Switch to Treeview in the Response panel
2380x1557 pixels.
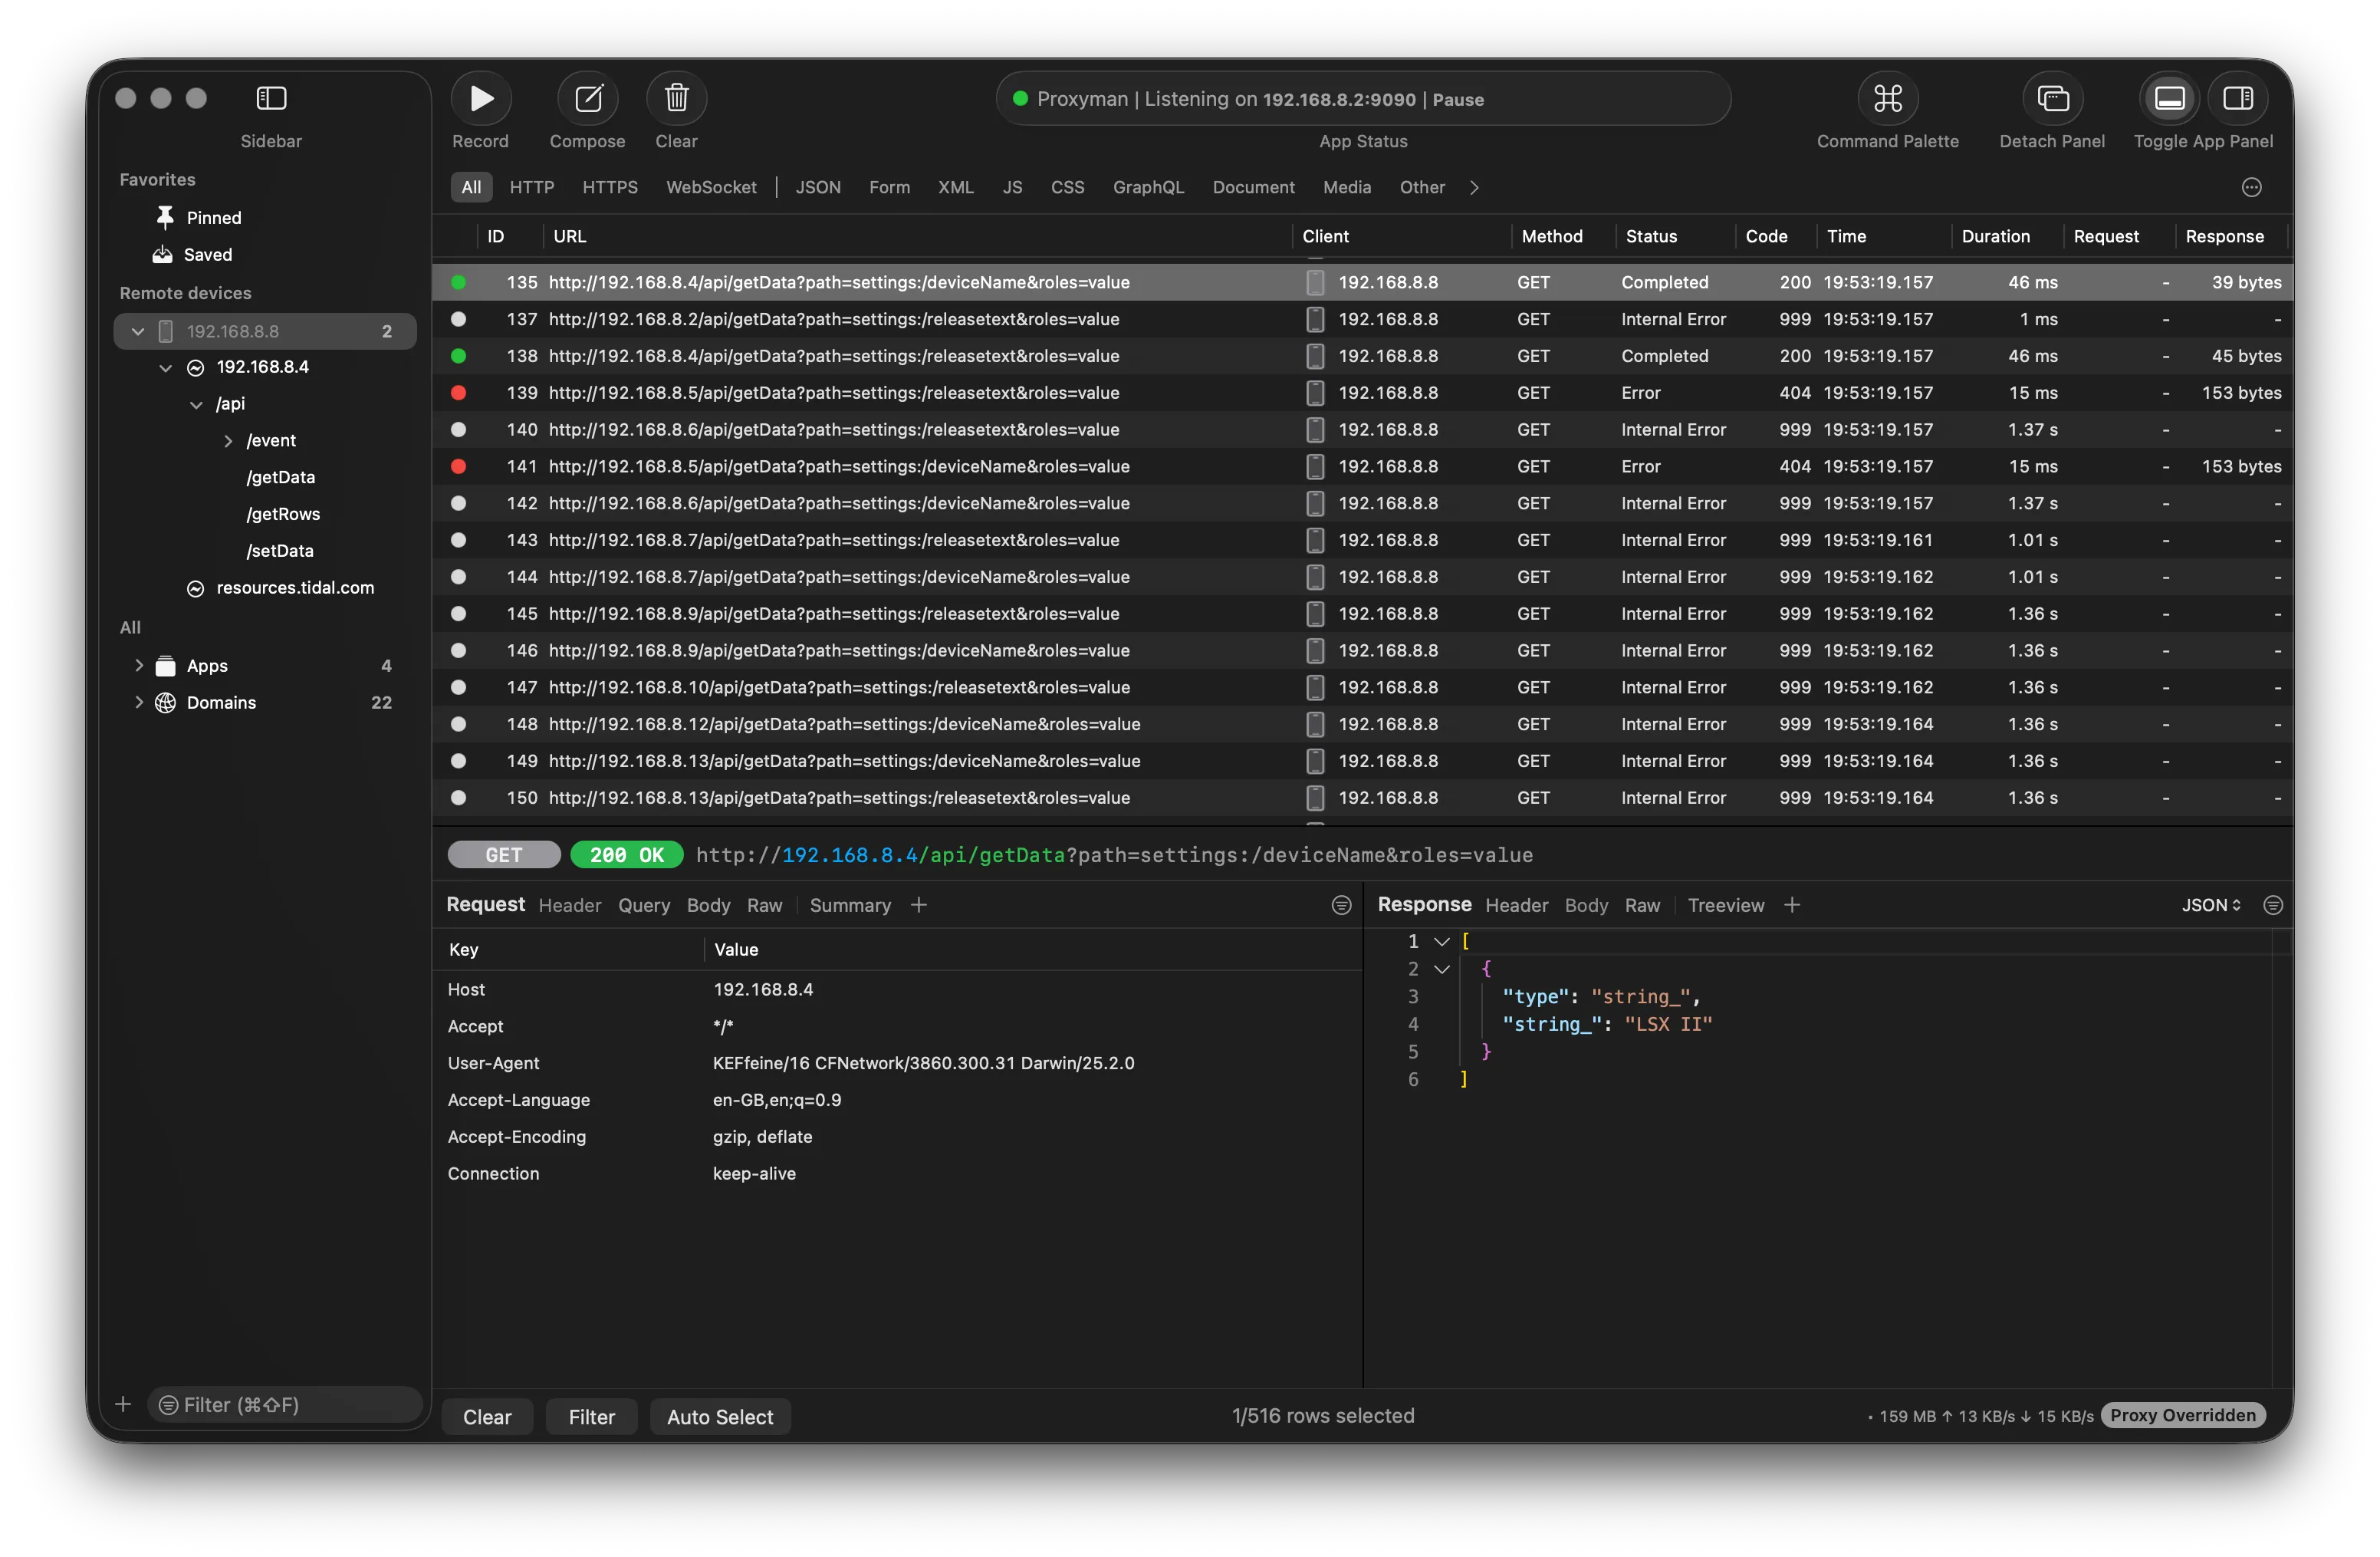1725,905
